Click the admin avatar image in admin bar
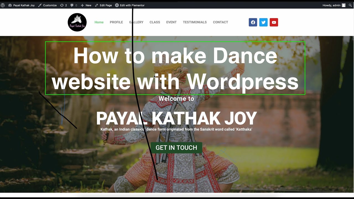Image resolution: width=354 pixels, height=199 pixels. 344,5
